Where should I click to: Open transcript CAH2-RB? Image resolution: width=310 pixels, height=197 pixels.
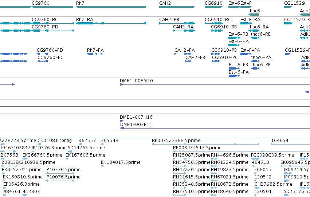[x=177, y=23]
